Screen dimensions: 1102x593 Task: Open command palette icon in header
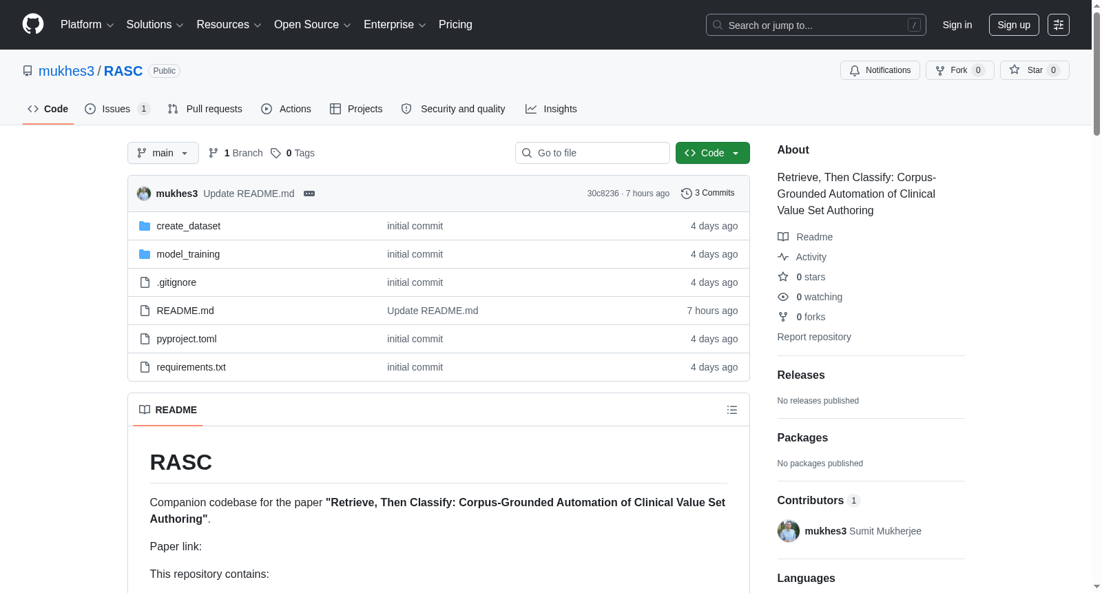(1059, 25)
